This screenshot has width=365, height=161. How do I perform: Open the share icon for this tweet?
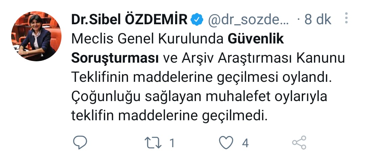point(299,143)
